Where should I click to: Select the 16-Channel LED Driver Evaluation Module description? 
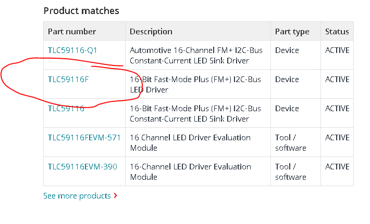pos(190,172)
